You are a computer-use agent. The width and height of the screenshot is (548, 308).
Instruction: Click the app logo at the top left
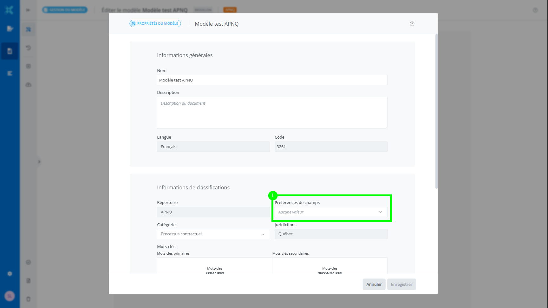coord(10,10)
